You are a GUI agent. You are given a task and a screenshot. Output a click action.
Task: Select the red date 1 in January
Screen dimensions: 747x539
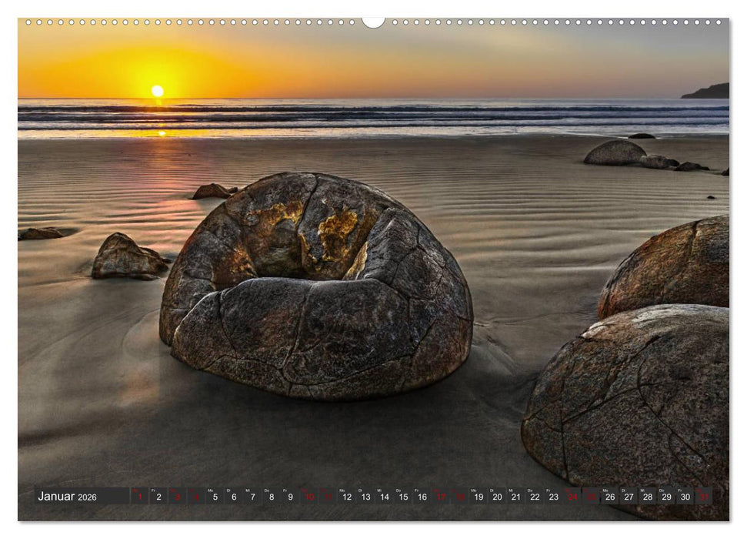[x=139, y=497]
